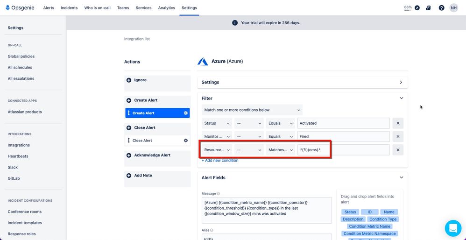The image size is (466, 240).
Task: Go to the Services tab
Action: [x=143, y=8]
